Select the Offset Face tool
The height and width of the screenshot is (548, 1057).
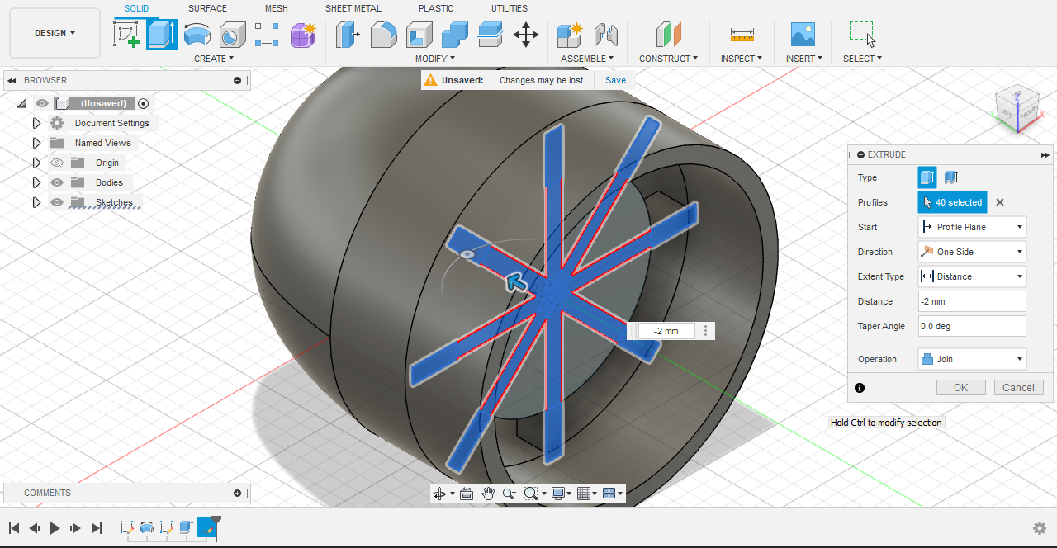(x=491, y=35)
